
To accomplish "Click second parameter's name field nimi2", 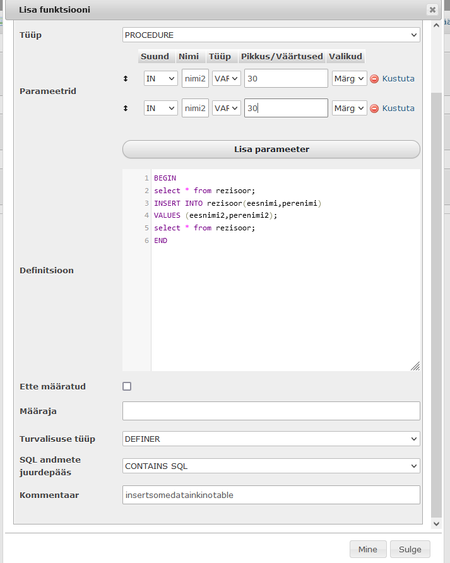I will 195,108.
